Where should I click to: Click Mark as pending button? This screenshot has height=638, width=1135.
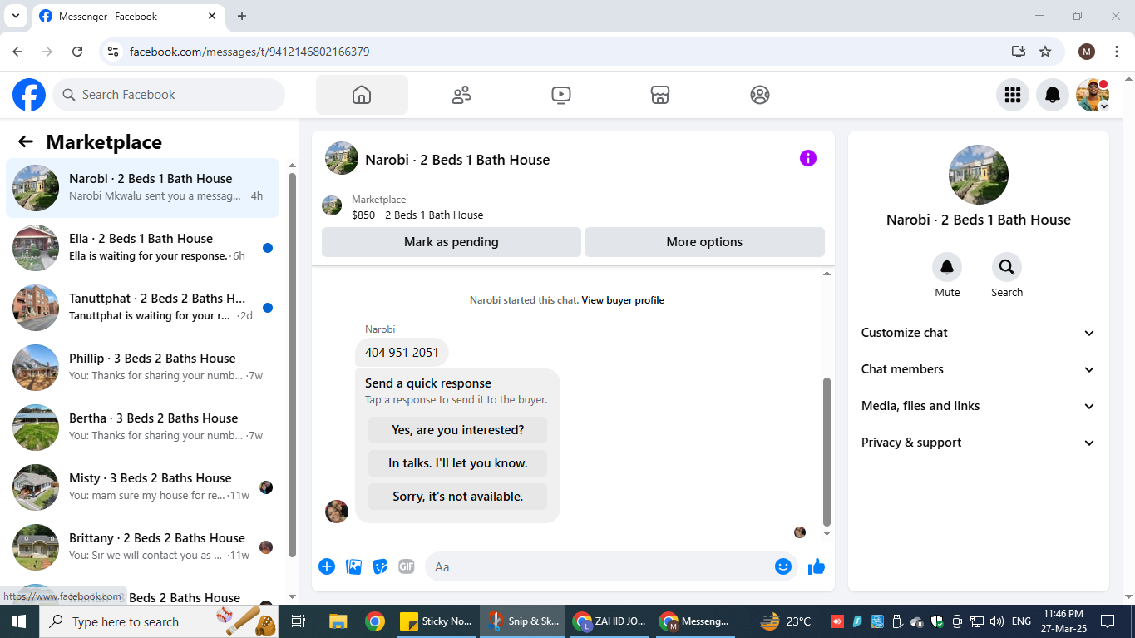coord(452,242)
